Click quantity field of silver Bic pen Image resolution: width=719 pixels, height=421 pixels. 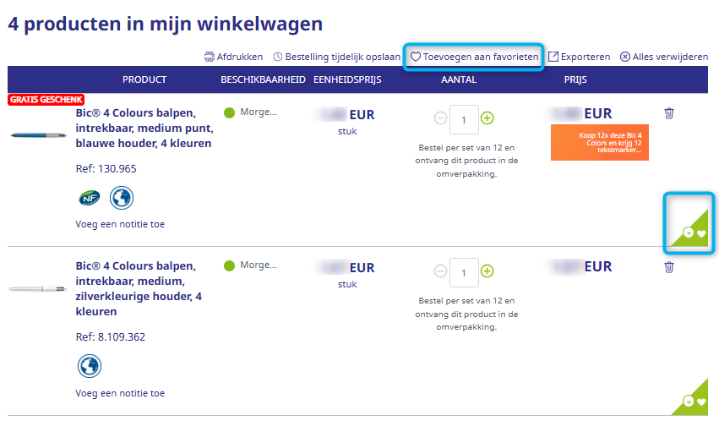coord(464,272)
